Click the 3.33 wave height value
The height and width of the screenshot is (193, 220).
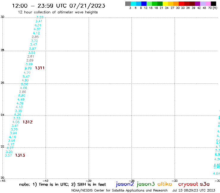tap(17, 118)
